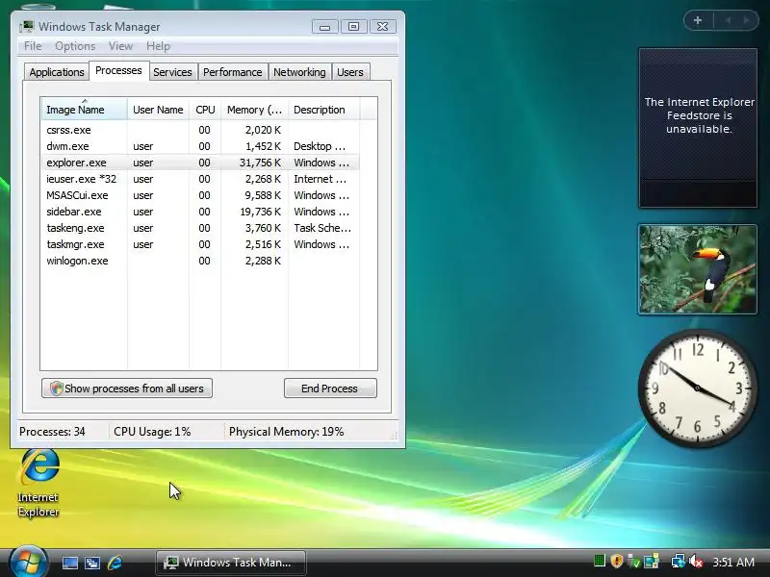
Task: Switch to the Networking tab
Action: [x=299, y=72]
